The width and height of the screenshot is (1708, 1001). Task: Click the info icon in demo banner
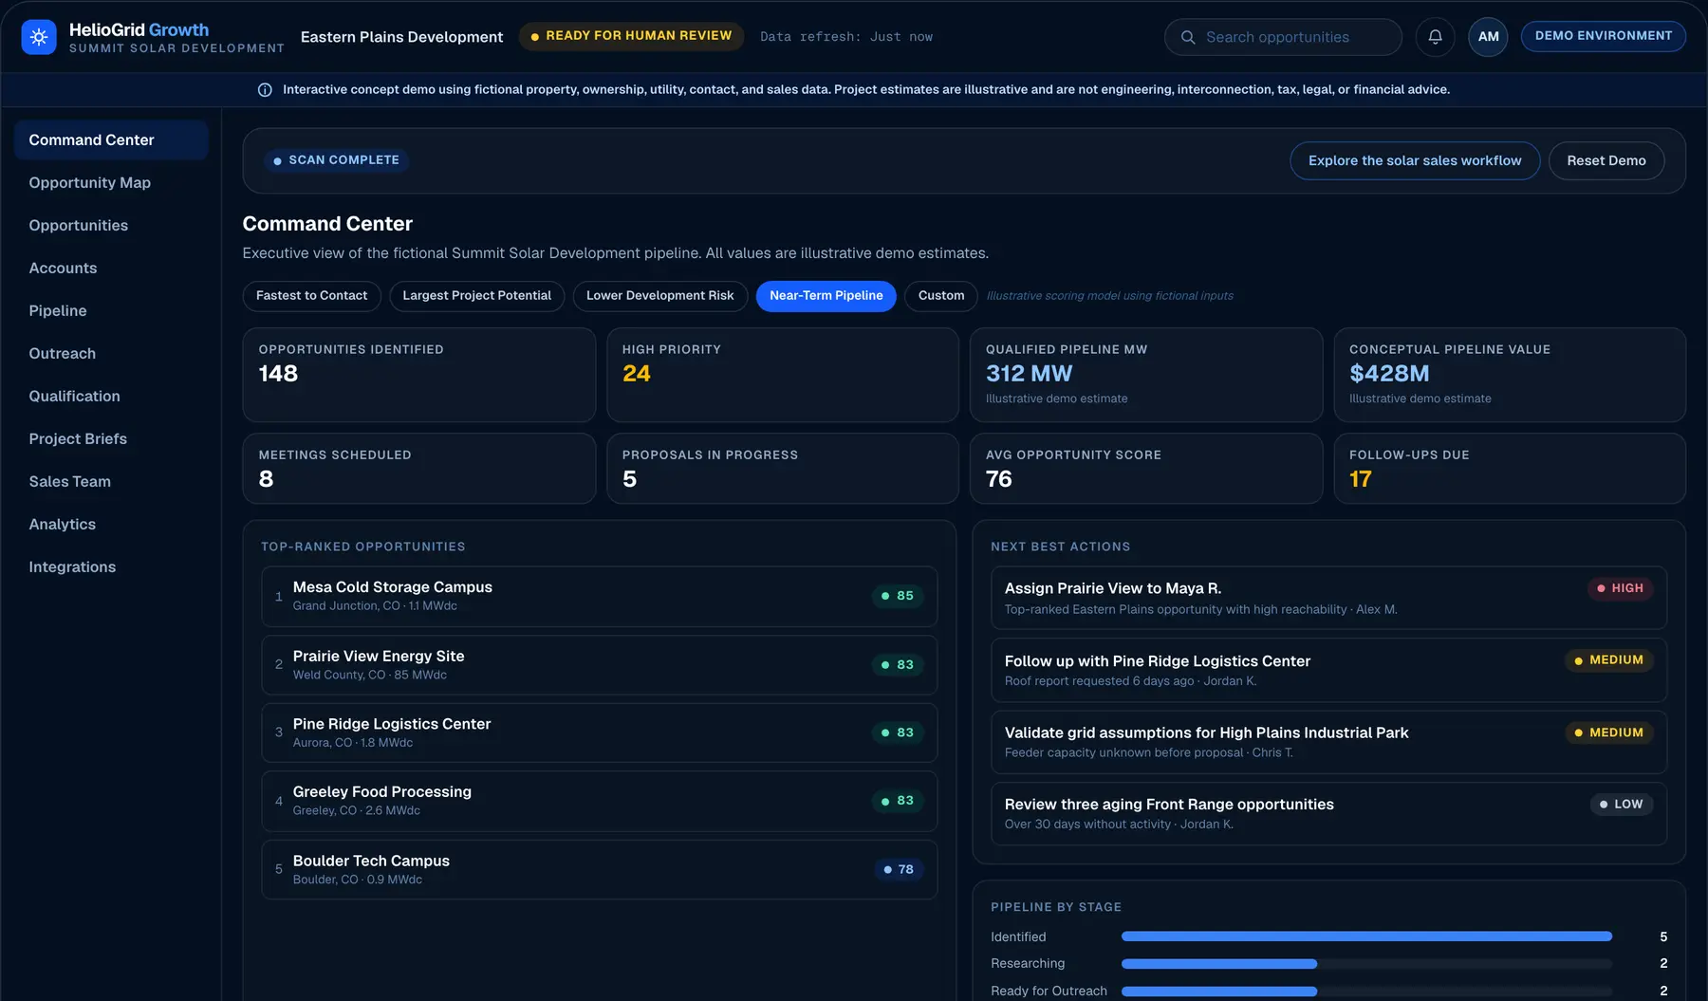tap(265, 90)
